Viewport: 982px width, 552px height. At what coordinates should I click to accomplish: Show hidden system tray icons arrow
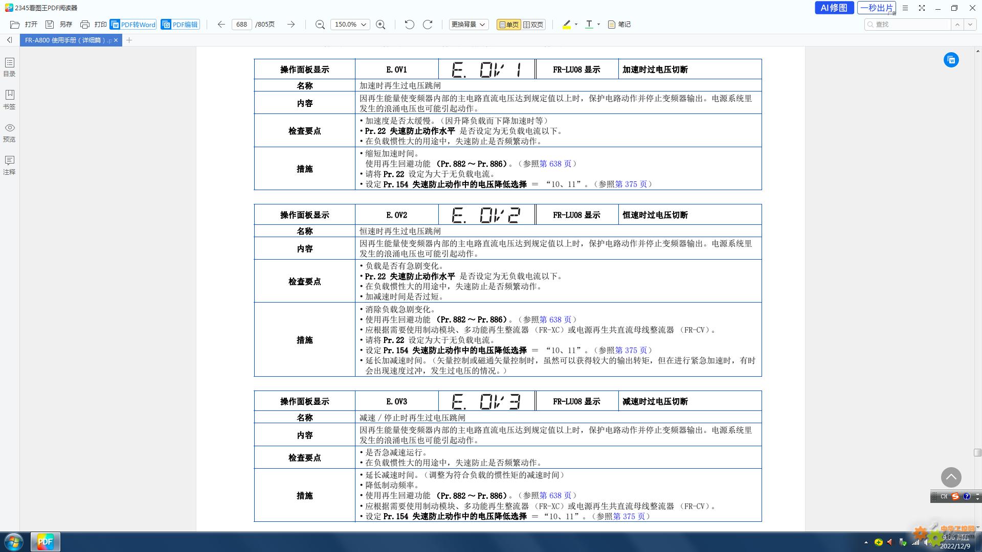point(866,542)
